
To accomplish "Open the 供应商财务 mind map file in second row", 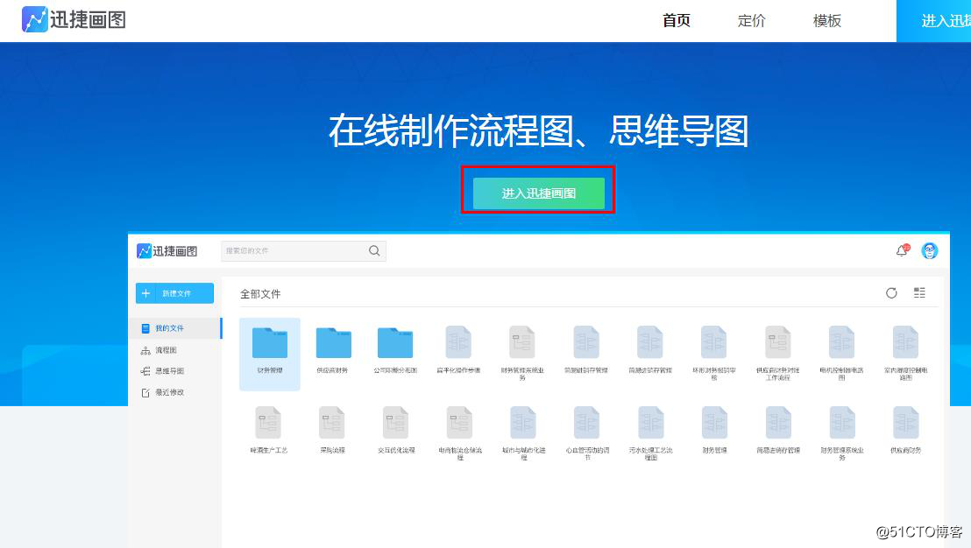I will [905, 430].
